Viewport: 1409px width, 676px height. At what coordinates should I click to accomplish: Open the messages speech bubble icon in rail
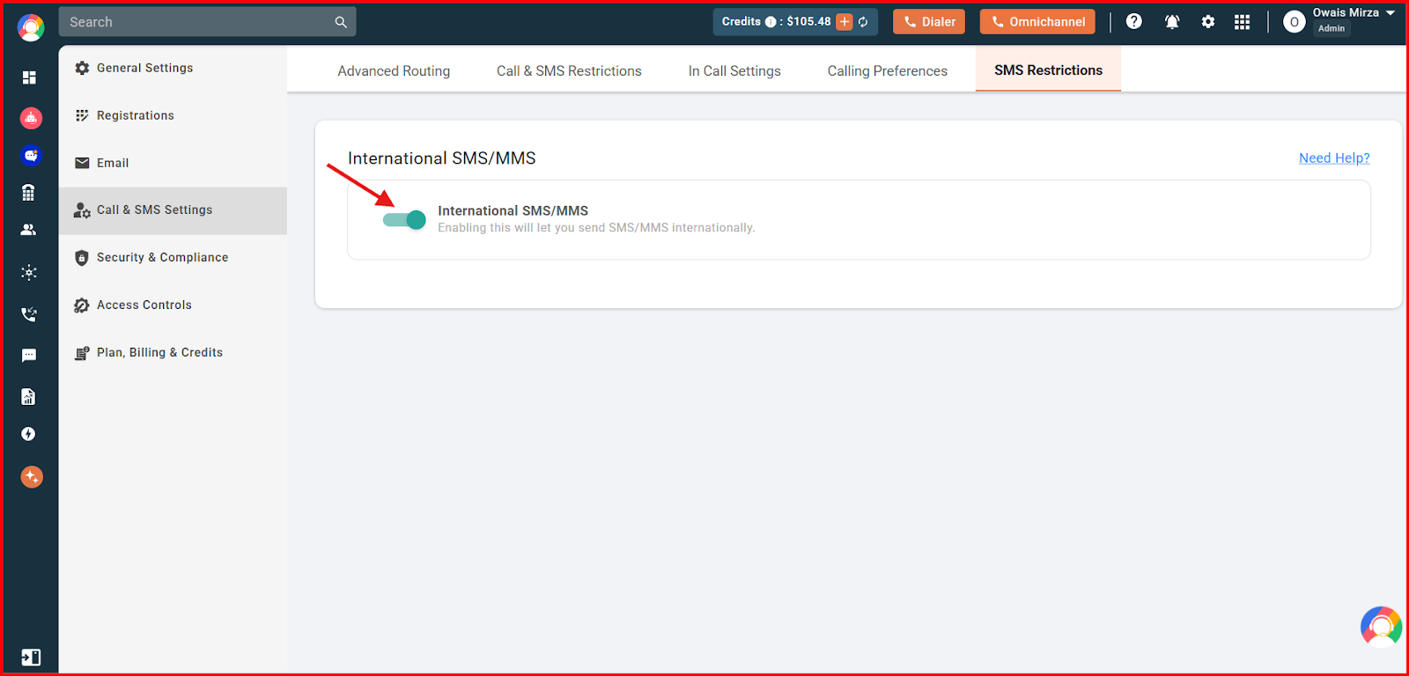[x=29, y=356]
